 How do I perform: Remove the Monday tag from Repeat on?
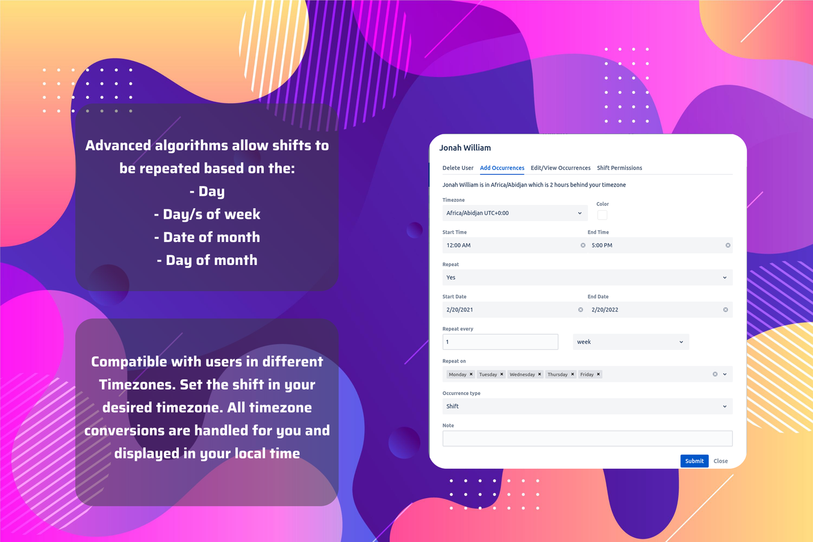[471, 374]
